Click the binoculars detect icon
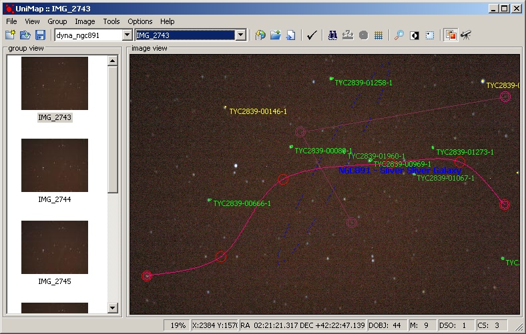The height and width of the screenshot is (334, 526). pyautogui.click(x=332, y=35)
